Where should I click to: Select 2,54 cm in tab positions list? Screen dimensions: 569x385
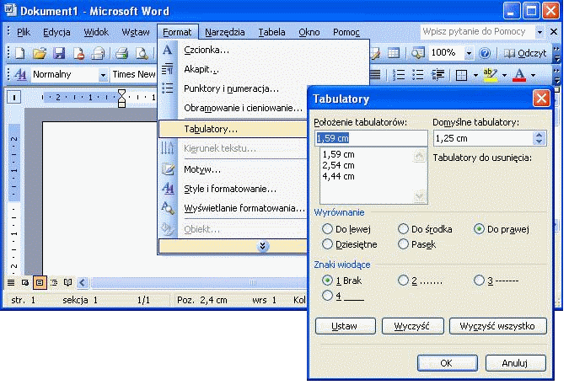click(338, 165)
